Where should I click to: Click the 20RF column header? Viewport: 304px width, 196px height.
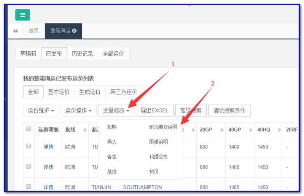tap(292, 130)
